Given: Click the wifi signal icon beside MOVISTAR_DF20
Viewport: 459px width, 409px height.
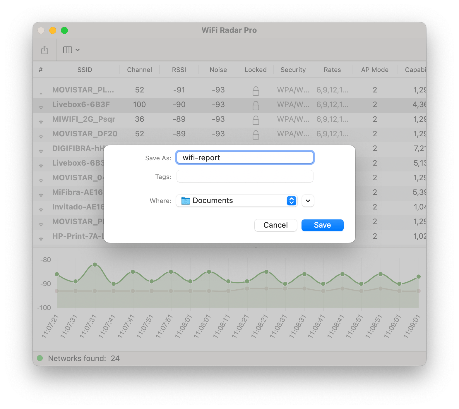Looking at the screenshot, I should tap(41, 136).
